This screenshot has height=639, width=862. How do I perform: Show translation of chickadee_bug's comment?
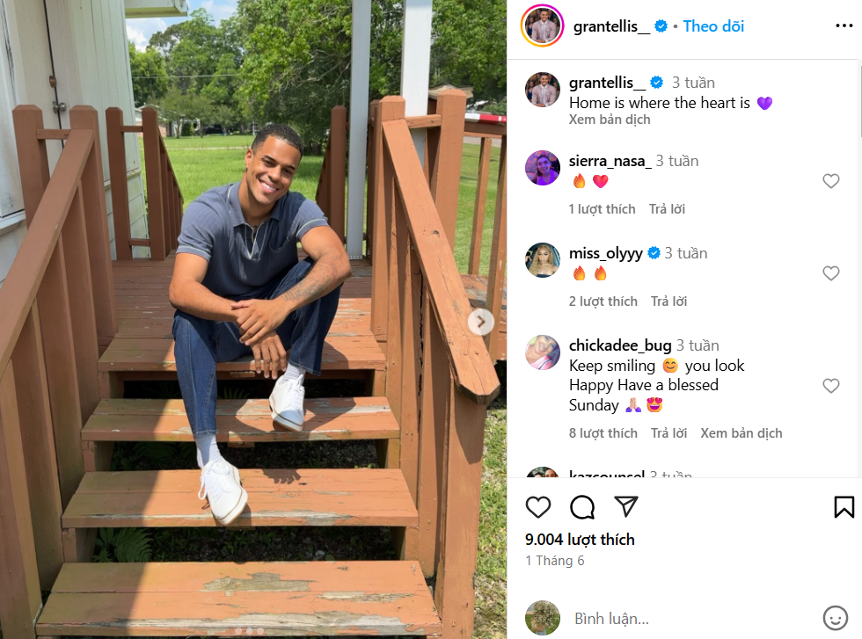[741, 433]
